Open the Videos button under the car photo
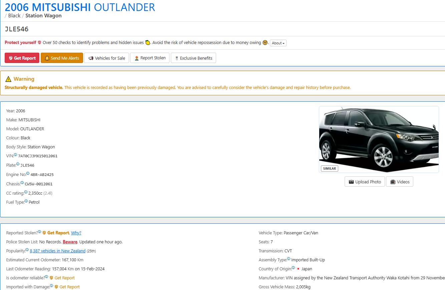This screenshot has width=445, height=290. 400,182
